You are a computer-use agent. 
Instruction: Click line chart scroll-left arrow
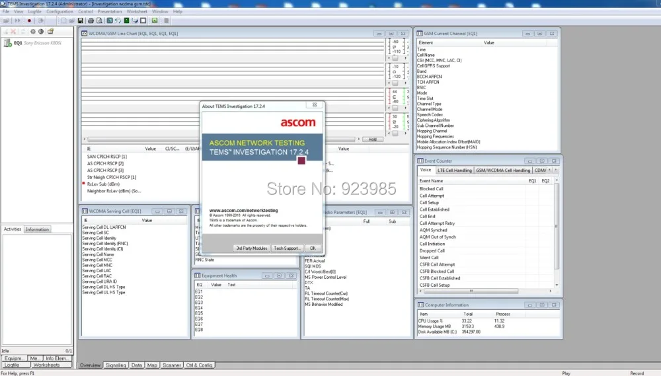tap(85, 139)
